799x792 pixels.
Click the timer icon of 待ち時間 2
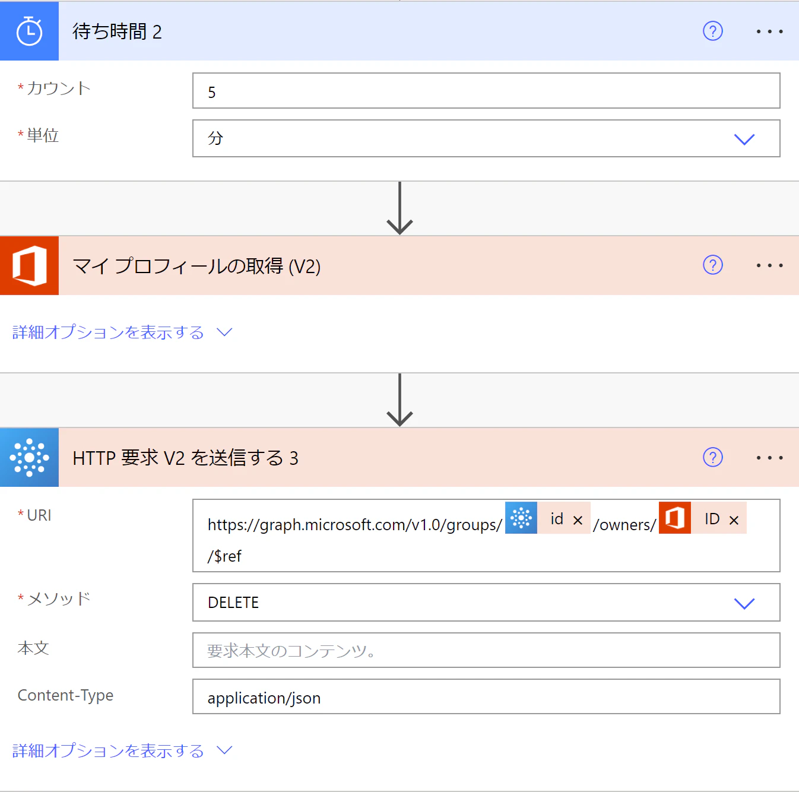click(x=29, y=31)
